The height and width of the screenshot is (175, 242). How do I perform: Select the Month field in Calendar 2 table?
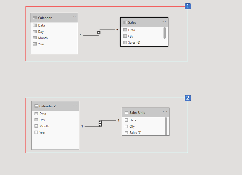(x=55, y=126)
